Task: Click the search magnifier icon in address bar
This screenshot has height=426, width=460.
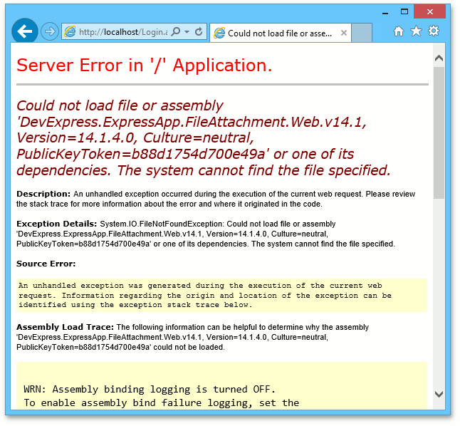Action: tap(177, 32)
